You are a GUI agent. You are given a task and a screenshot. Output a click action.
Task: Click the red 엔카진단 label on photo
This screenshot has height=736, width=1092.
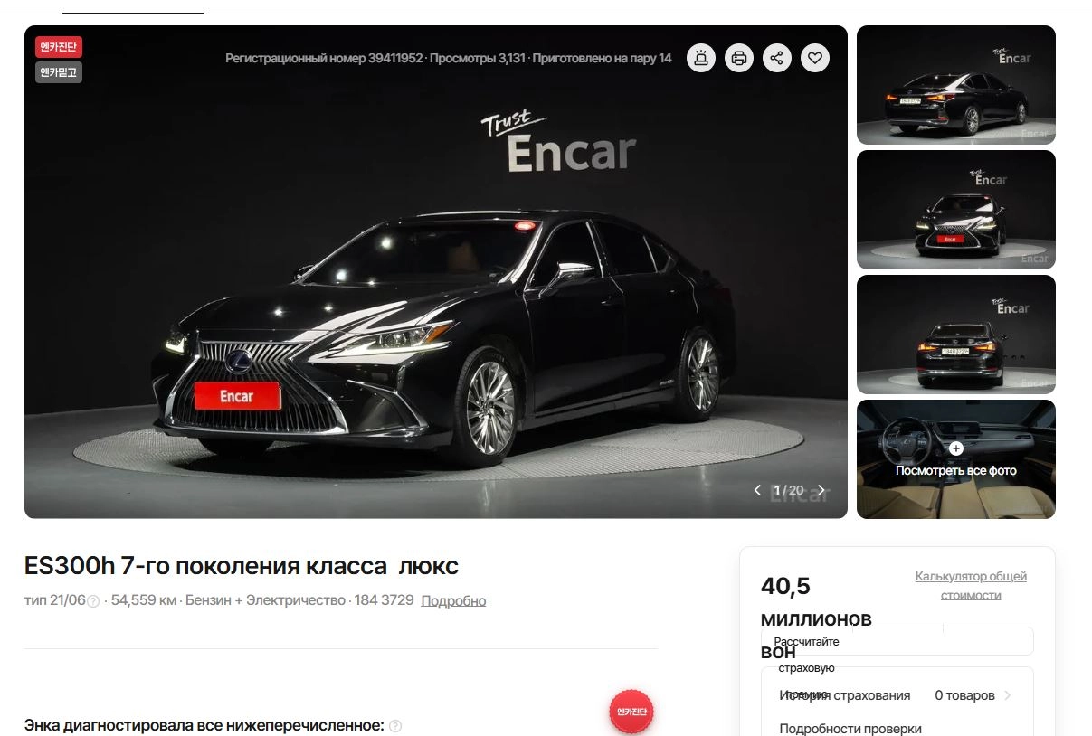tap(59, 47)
